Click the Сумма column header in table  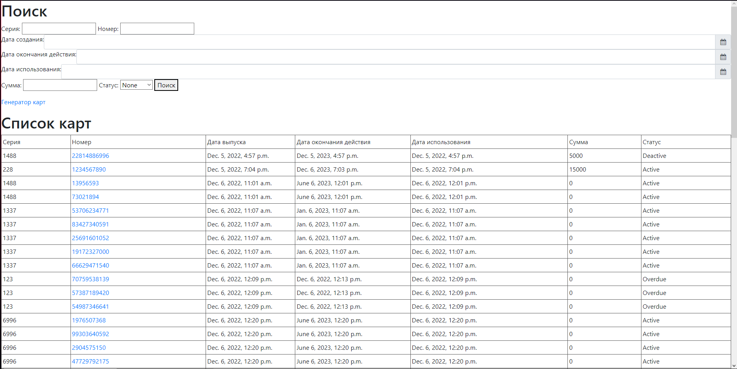pos(604,142)
